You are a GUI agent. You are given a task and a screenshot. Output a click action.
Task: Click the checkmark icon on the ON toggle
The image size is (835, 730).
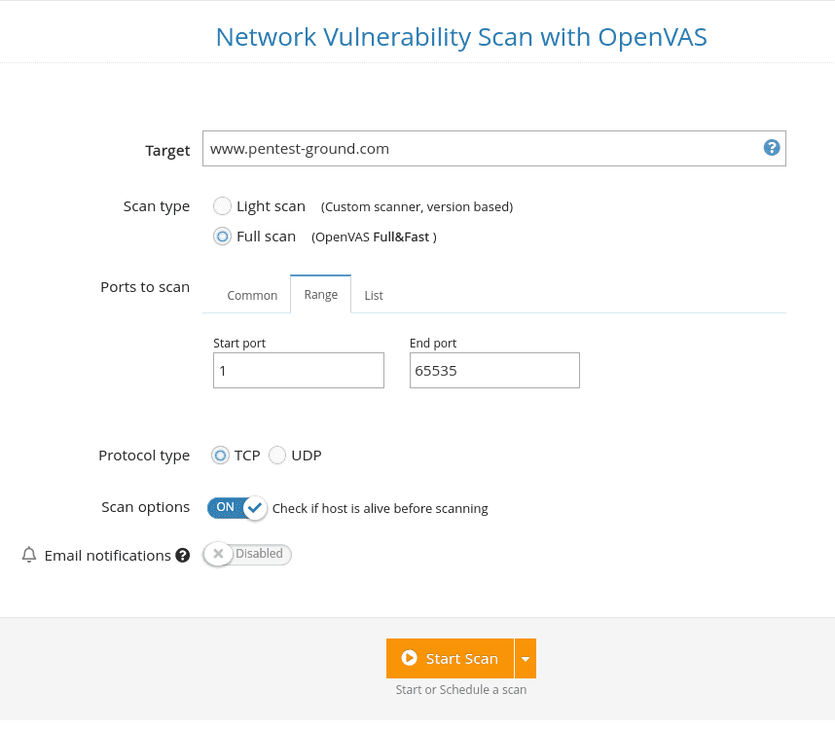253,507
